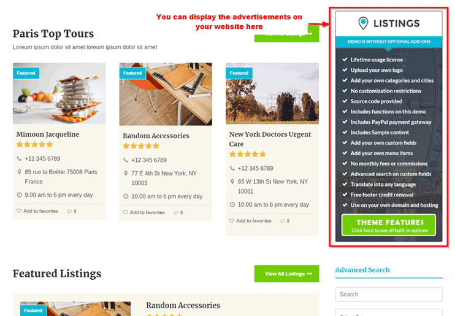This screenshot has width=455, height=316.
Task: Click the Featured Listings View All Listings button
Action: click(x=287, y=274)
